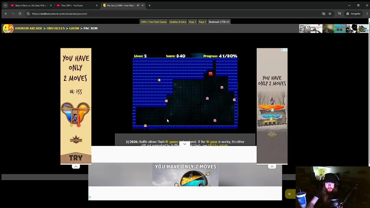Click the yellow 'game' link in notice

214,142
